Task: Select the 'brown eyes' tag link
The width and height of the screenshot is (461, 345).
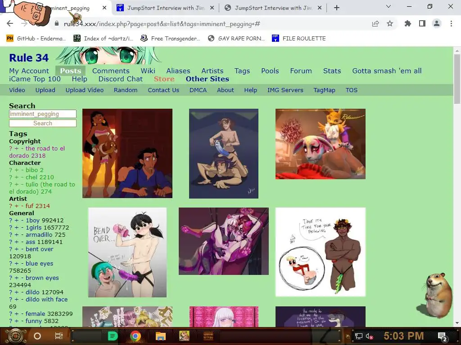Action: point(42,278)
